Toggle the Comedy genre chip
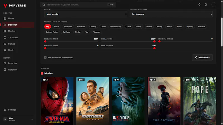 point(93,26)
